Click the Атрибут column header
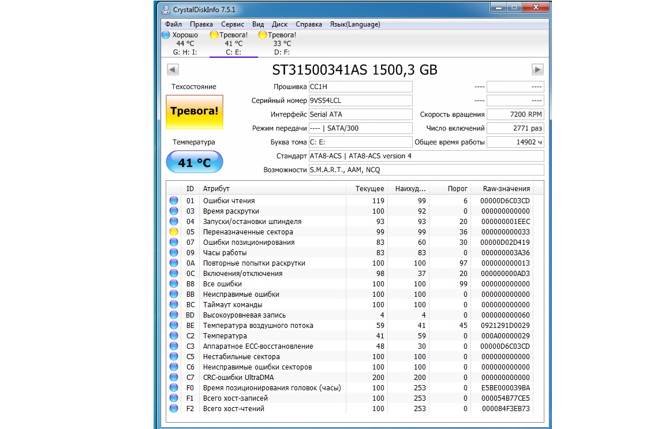 (x=272, y=188)
